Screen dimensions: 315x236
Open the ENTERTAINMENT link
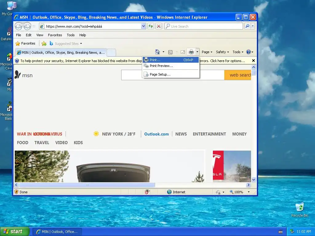click(x=209, y=134)
